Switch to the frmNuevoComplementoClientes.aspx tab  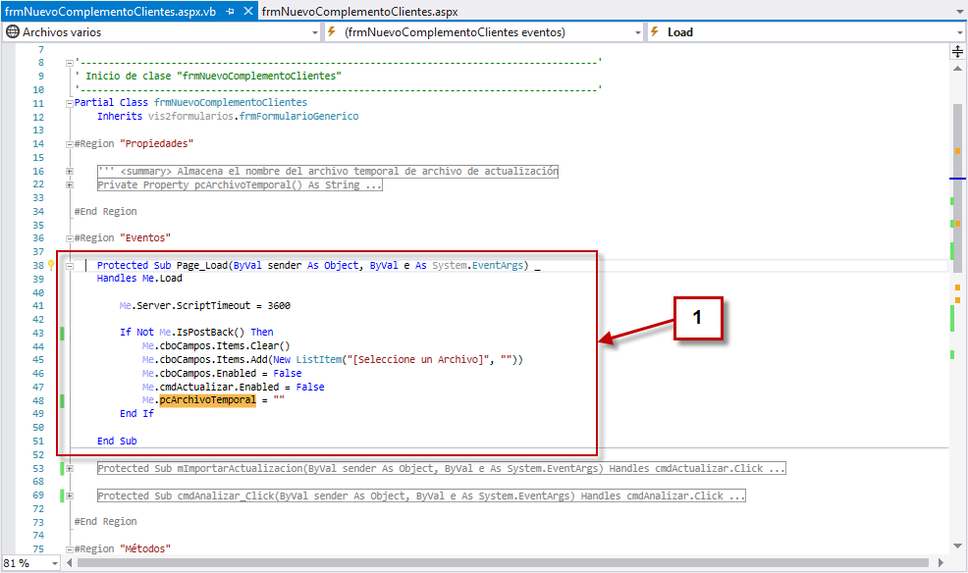pyautogui.click(x=359, y=12)
